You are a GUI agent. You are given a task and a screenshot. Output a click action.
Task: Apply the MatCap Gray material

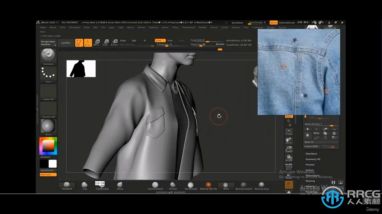[x=262, y=186]
